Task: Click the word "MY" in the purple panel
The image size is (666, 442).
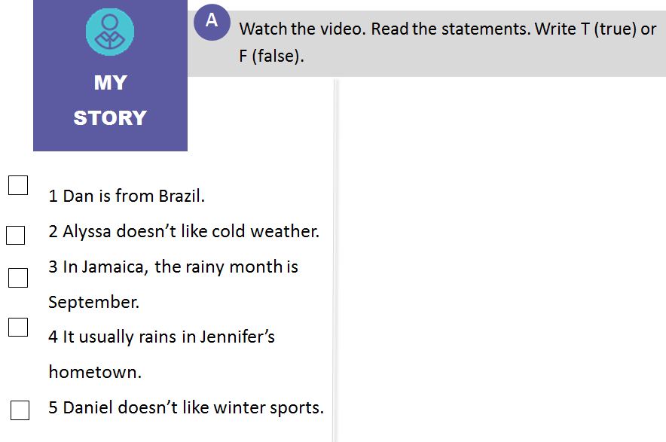Action: pyautogui.click(x=110, y=83)
